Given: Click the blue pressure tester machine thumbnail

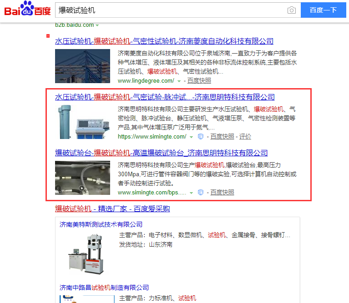Looking at the screenshot, I should click(82, 122).
